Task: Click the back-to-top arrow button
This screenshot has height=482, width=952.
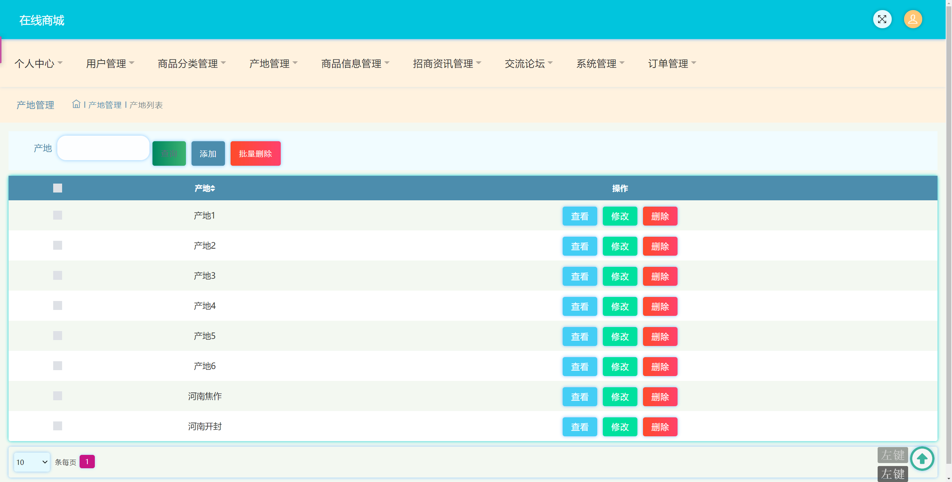Action: (x=922, y=459)
